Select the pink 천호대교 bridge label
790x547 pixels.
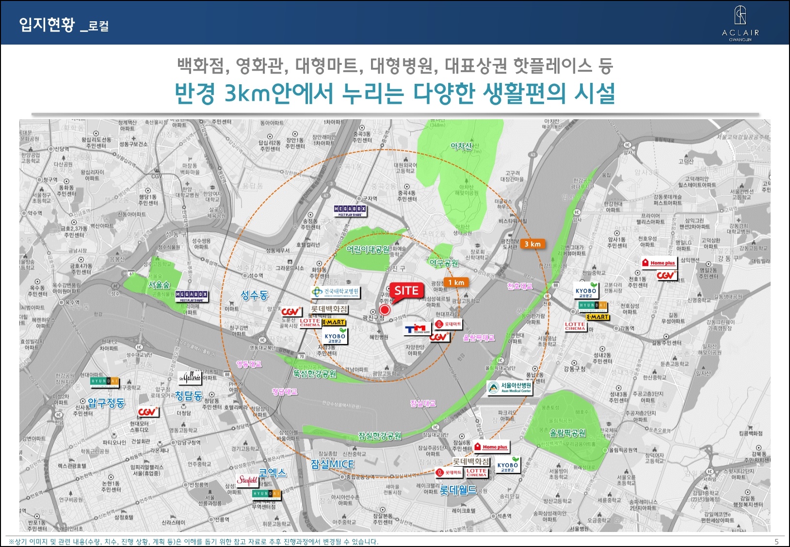tap(520, 286)
